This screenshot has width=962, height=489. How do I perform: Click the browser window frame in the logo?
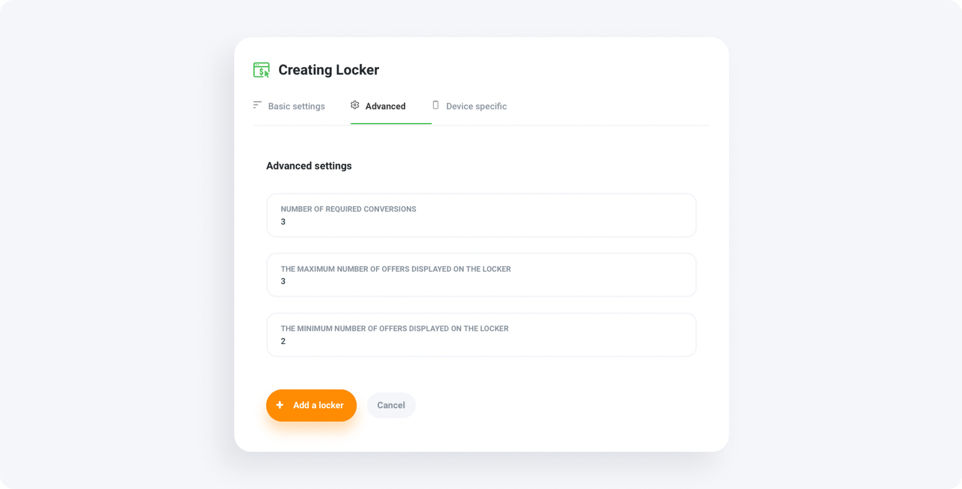(262, 64)
